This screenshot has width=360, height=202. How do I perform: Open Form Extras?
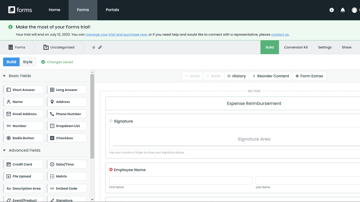tap(309, 76)
